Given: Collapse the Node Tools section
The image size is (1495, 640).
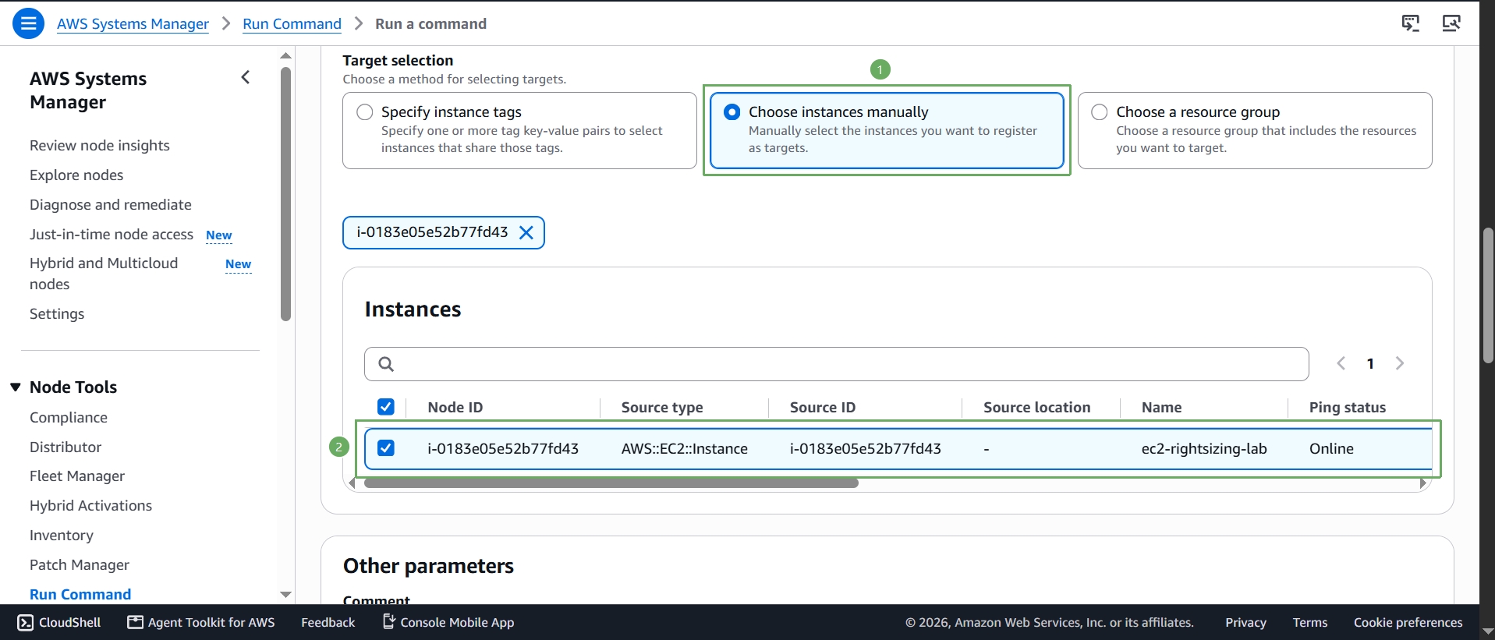Looking at the screenshot, I should (16, 387).
